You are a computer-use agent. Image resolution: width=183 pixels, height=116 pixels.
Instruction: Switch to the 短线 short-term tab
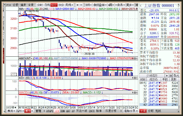click(x=158, y=111)
